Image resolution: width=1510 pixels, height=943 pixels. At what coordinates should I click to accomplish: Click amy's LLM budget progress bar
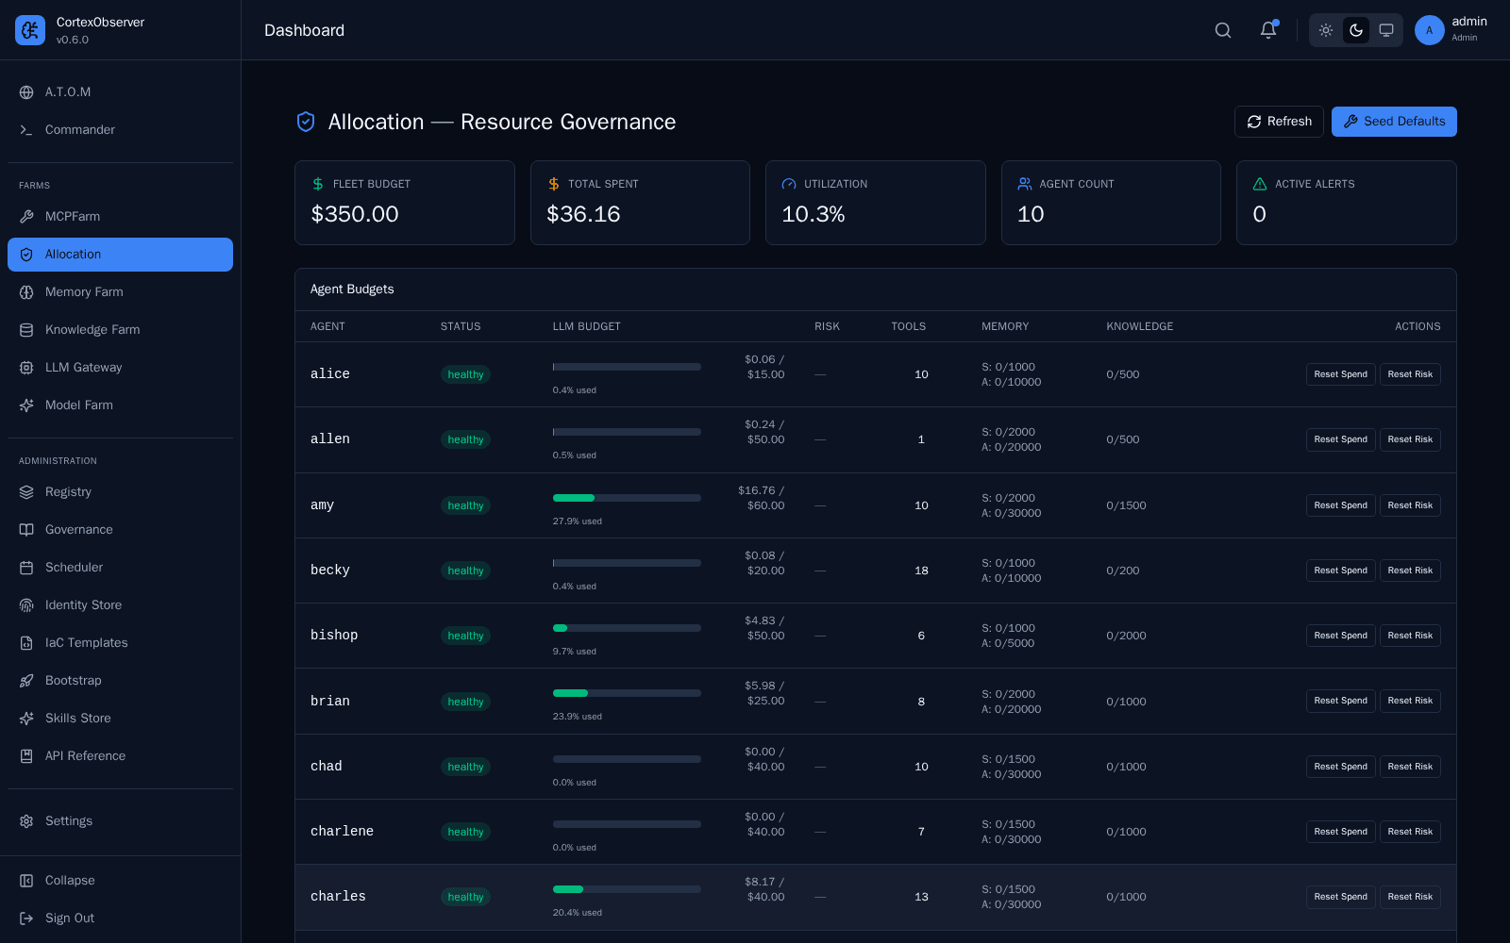tap(627, 498)
